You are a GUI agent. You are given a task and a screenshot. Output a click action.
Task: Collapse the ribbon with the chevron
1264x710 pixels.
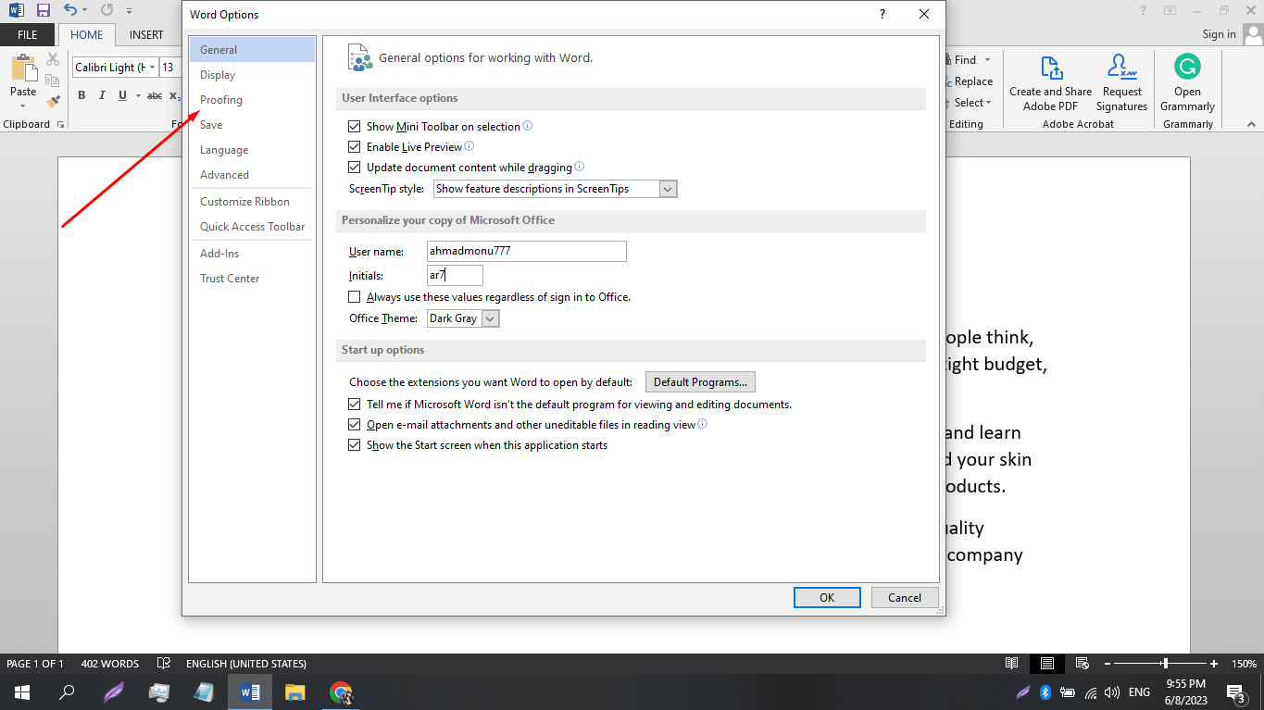(x=1252, y=124)
